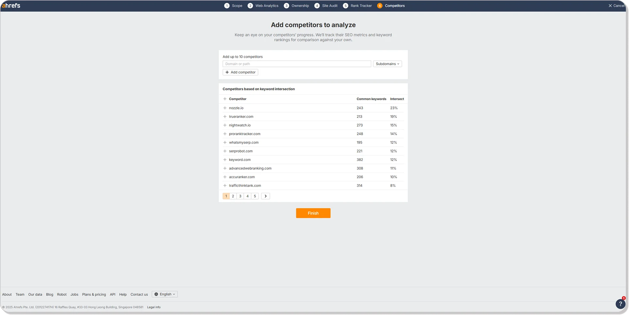
Task: Select page 5 in pagination
Action: click(x=255, y=196)
